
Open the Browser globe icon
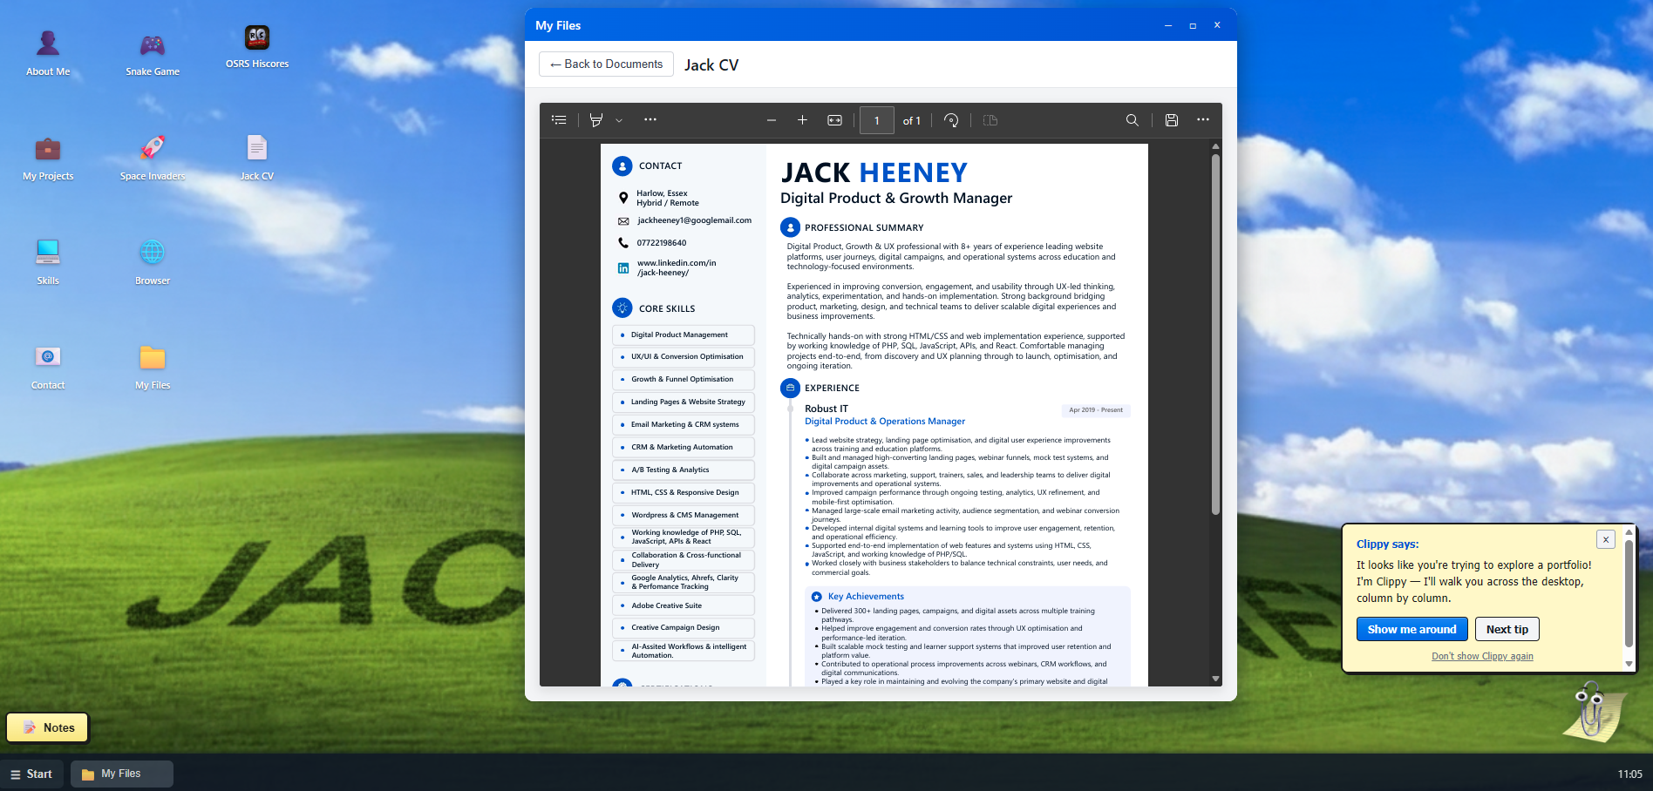click(153, 262)
